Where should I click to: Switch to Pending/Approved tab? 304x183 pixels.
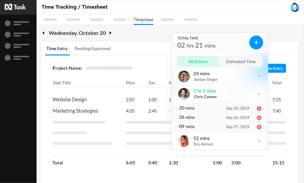pos(92,49)
